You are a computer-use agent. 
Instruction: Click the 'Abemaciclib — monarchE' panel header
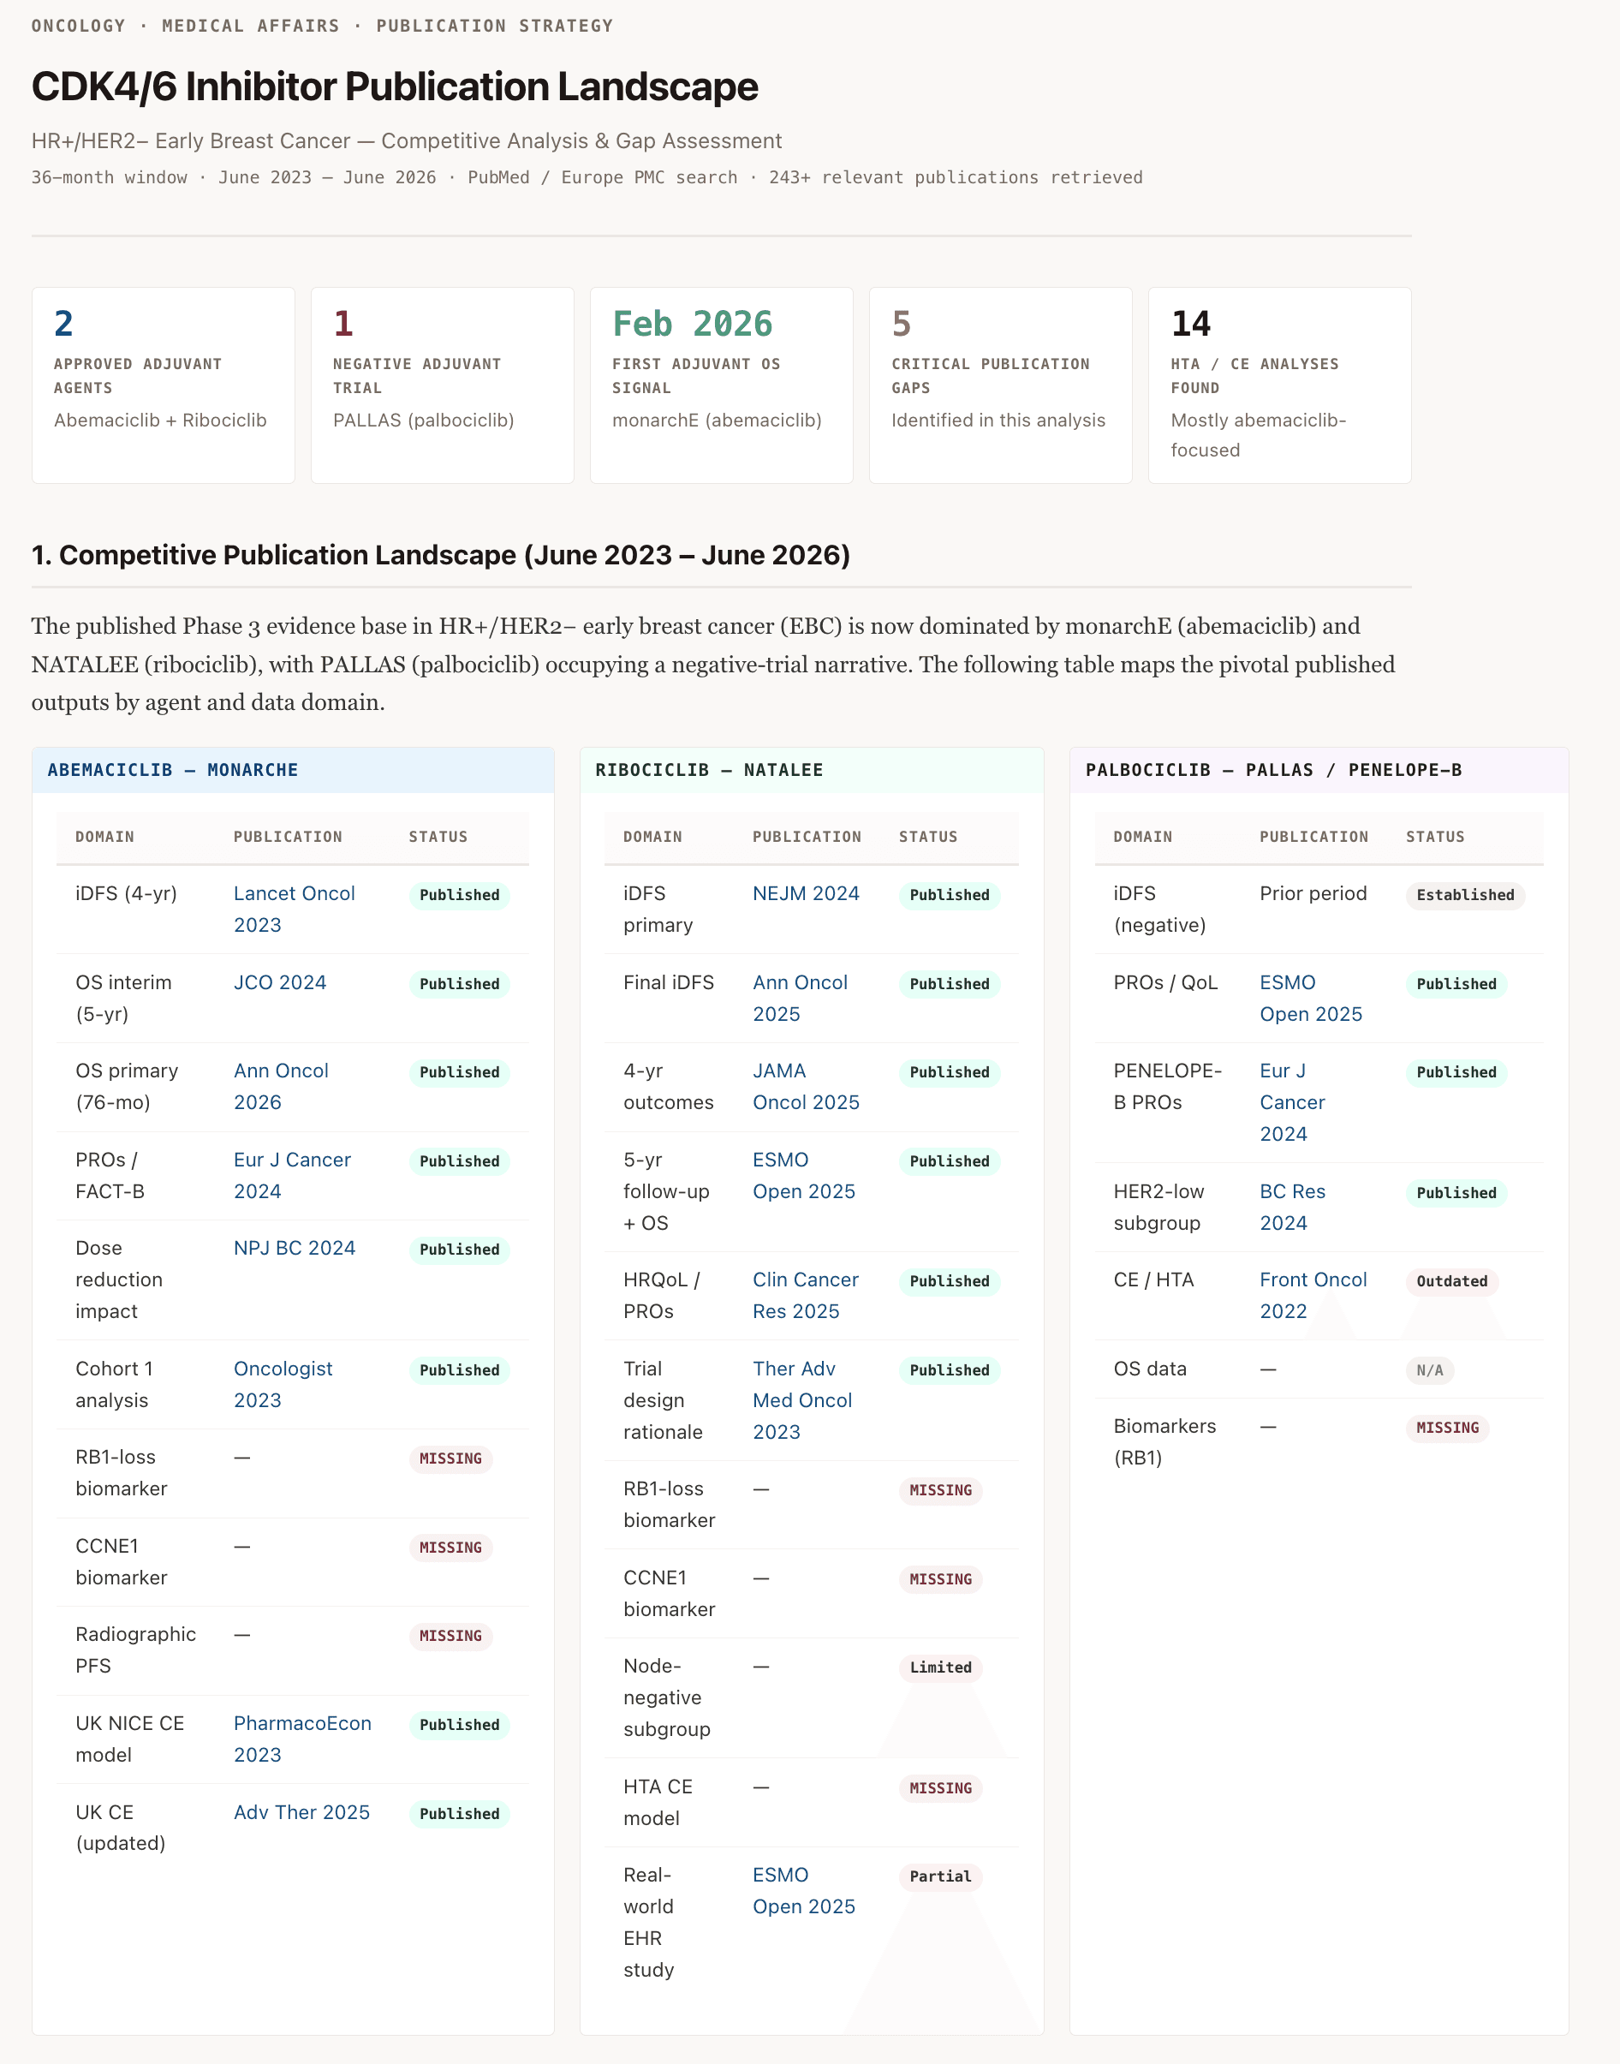[x=293, y=770]
